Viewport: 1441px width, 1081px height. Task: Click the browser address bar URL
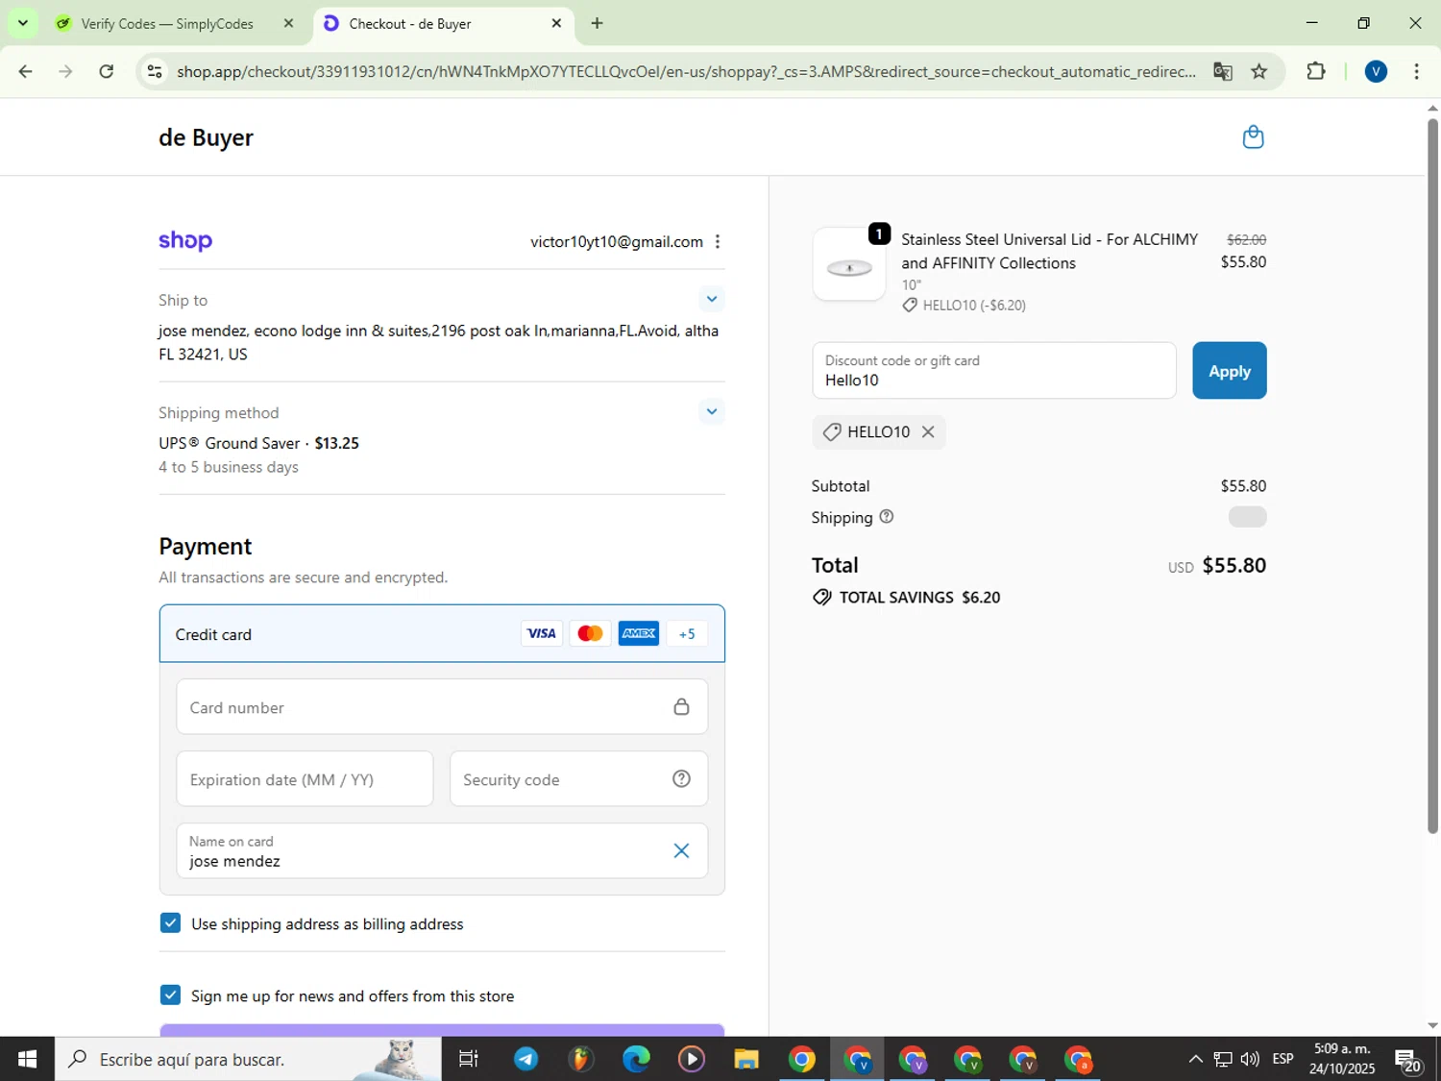[686, 72]
